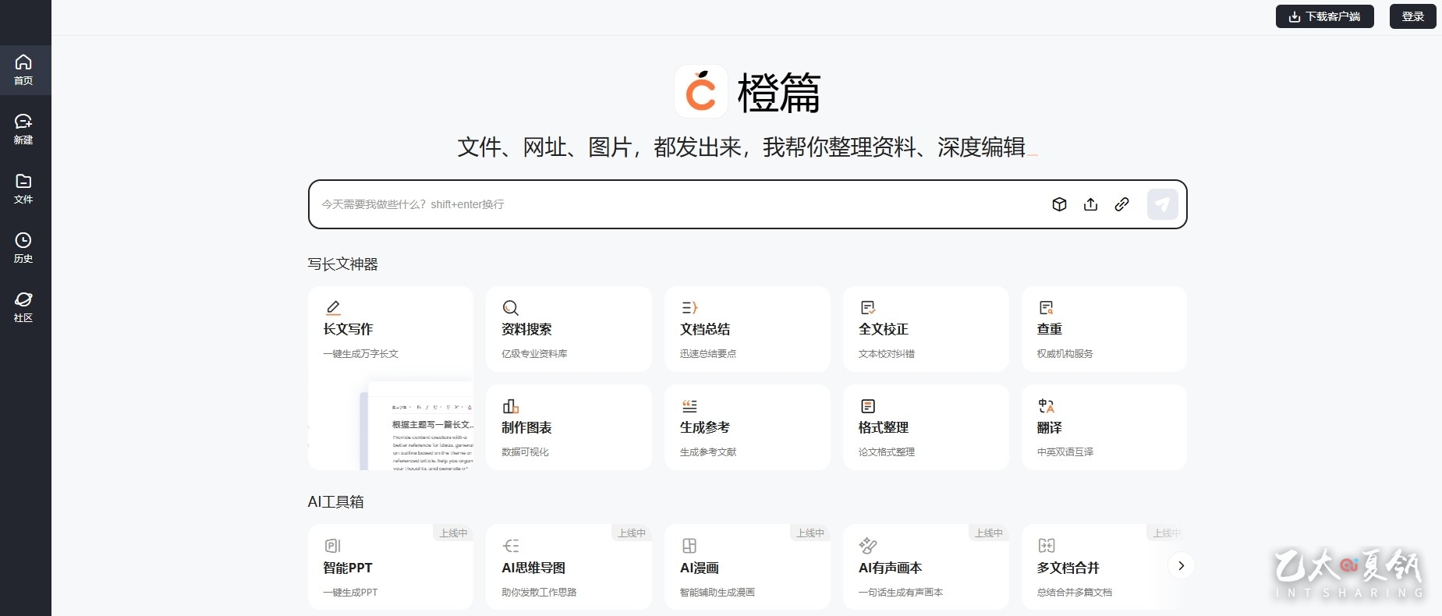Open the 生成参考 card title
The height and width of the screenshot is (616, 1442).
coord(705,427)
